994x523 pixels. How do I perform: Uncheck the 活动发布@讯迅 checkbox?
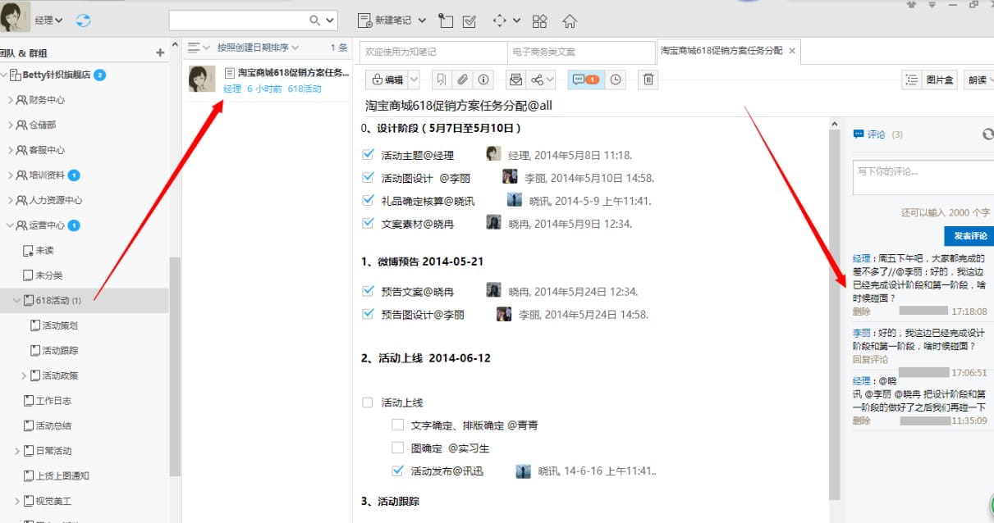(397, 471)
